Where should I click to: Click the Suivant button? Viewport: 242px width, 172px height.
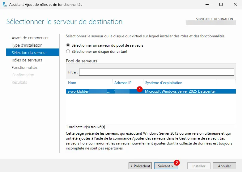[x=166, y=166]
